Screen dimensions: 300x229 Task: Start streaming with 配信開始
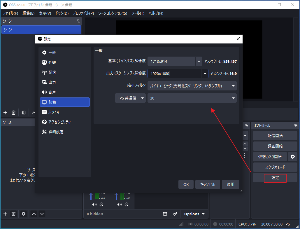tap(274, 135)
